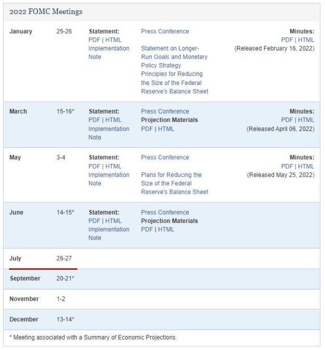This screenshot has width=325, height=350.
Task: Open March Implementation Note link
Action: point(109,133)
